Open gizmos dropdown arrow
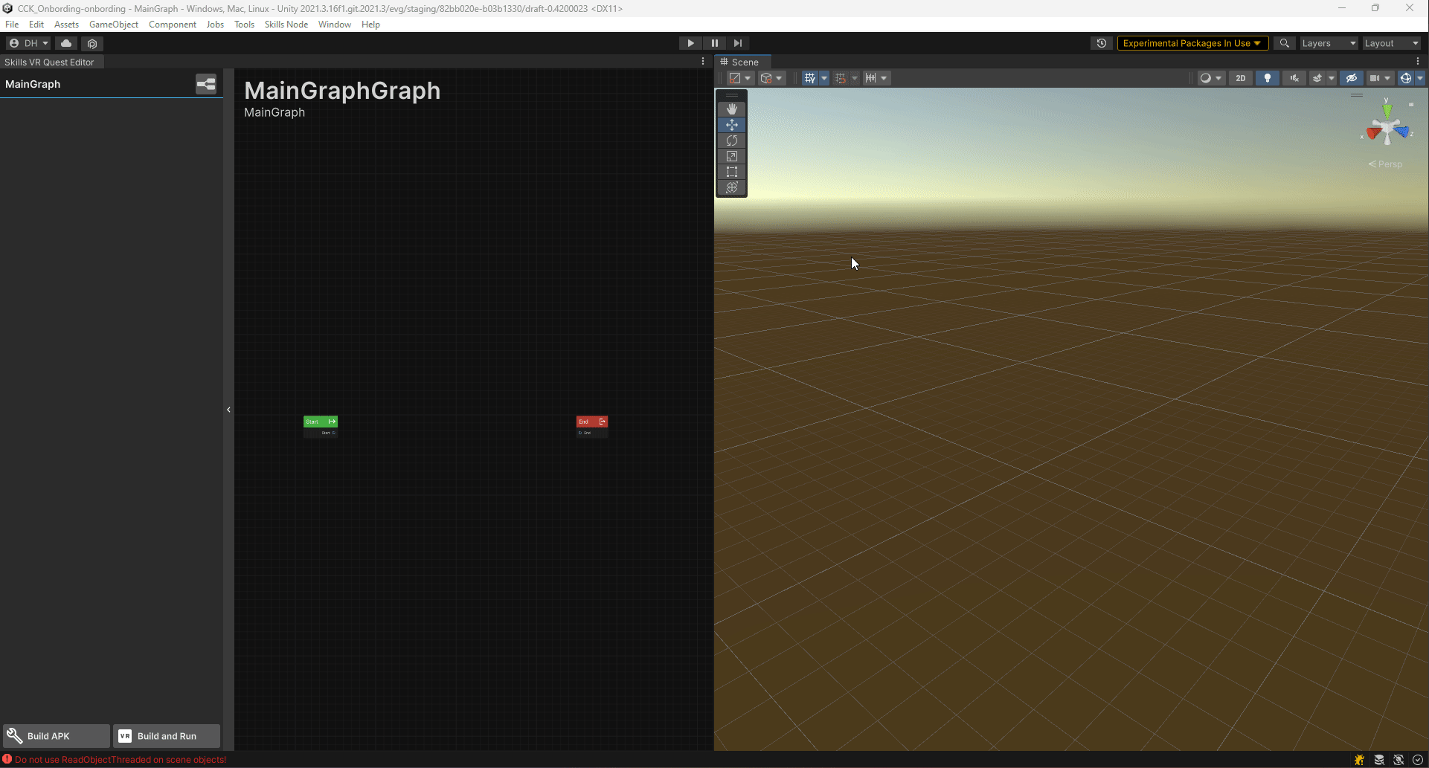The image size is (1429, 768). coord(1420,78)
